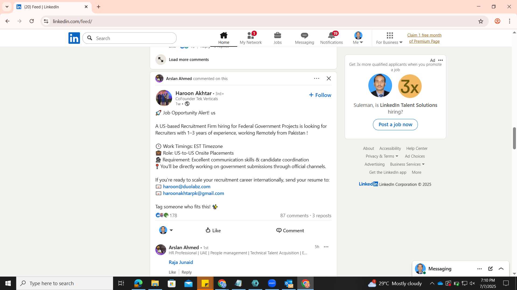This screenshot has width=517, height=290.
Task: Click Get the LinkedIn app link
Action: 388,172
